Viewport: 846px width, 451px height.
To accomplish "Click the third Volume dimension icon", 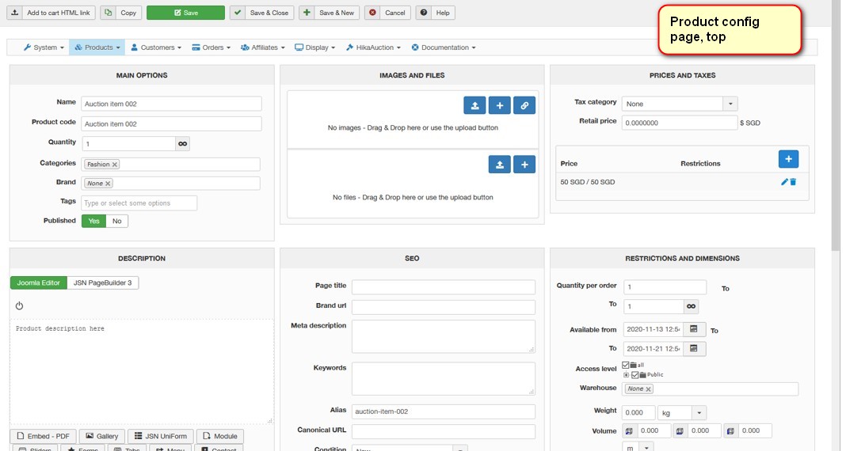I will (x=730, y=431).
